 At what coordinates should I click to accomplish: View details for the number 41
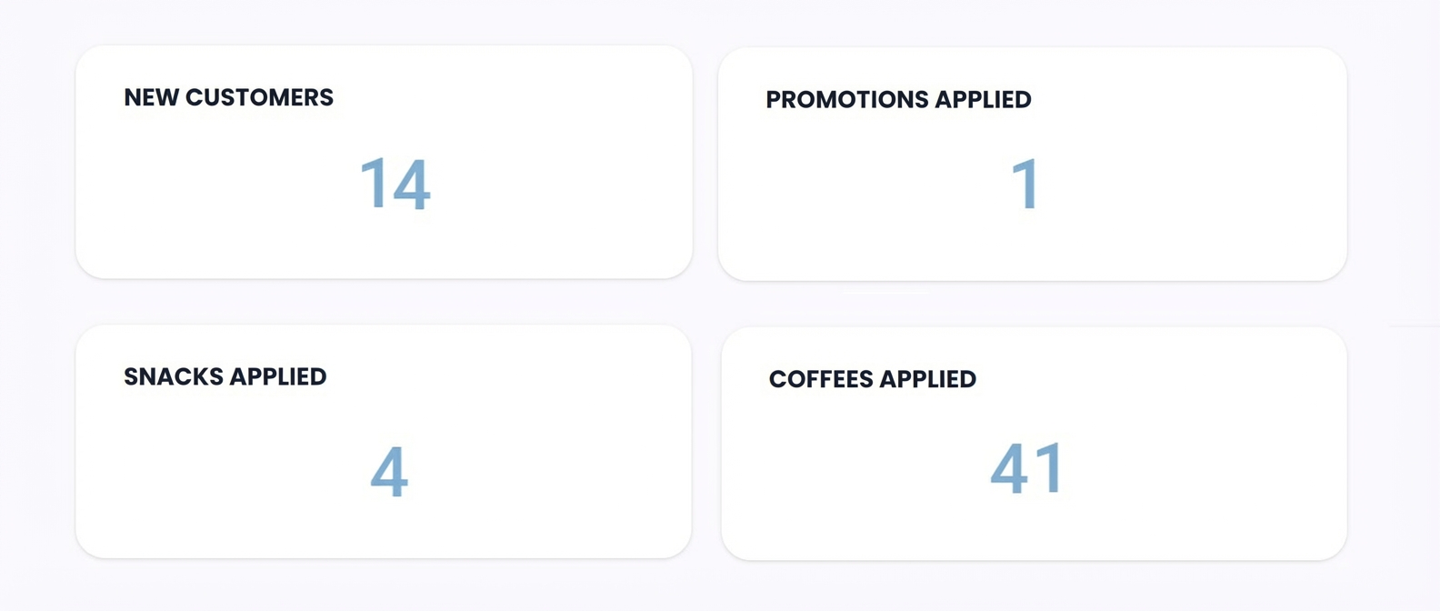pos(1026,468)
